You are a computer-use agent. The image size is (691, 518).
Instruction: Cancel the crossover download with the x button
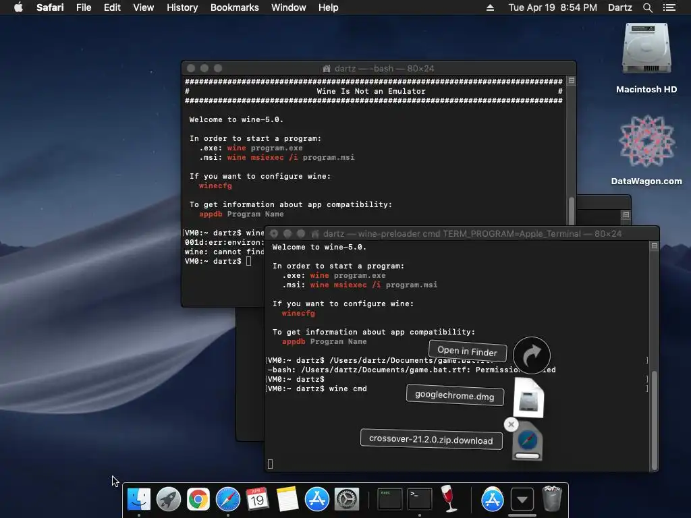(512, 425)
